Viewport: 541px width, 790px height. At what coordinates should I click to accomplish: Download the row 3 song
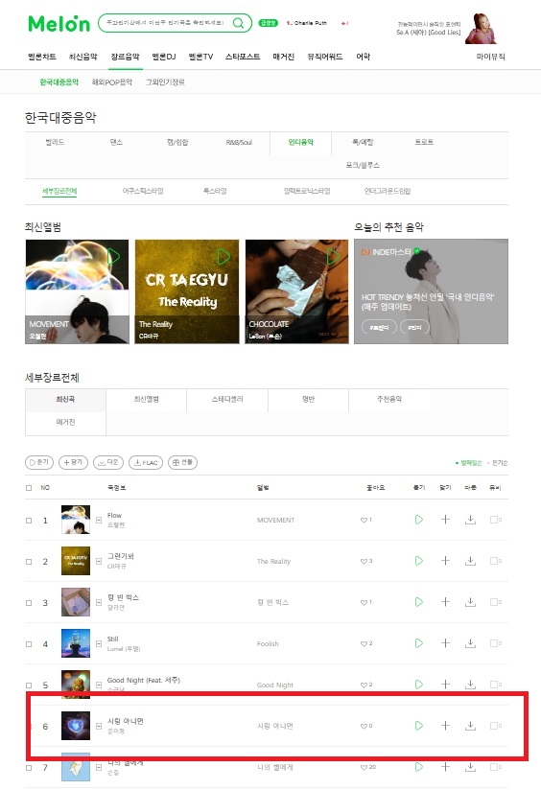tap(470, 602)
